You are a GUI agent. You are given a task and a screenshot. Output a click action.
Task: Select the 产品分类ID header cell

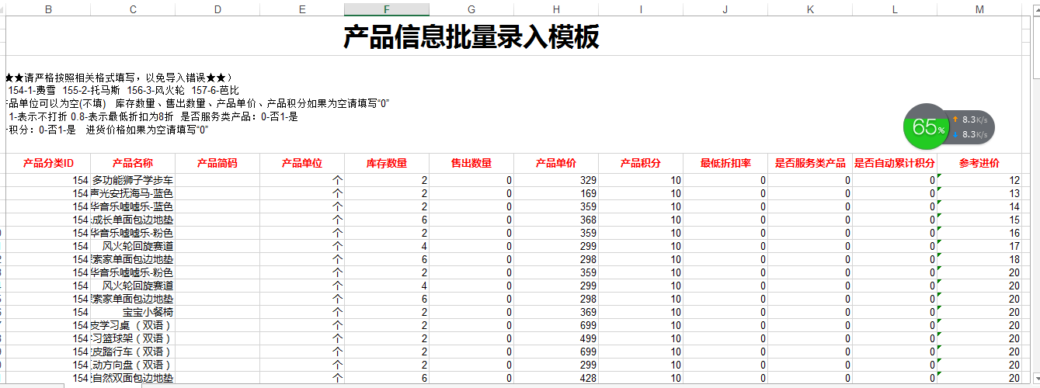(48, 164)
